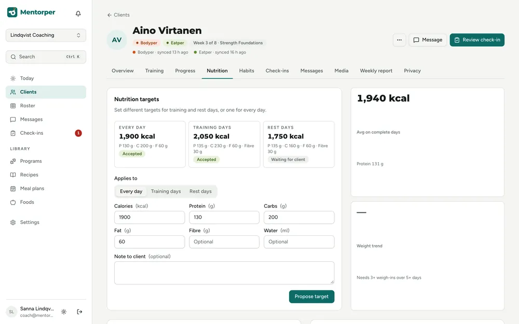Click the Roster table icon
The height and width of the screenshot is (324, 519).
coord(13,106)
